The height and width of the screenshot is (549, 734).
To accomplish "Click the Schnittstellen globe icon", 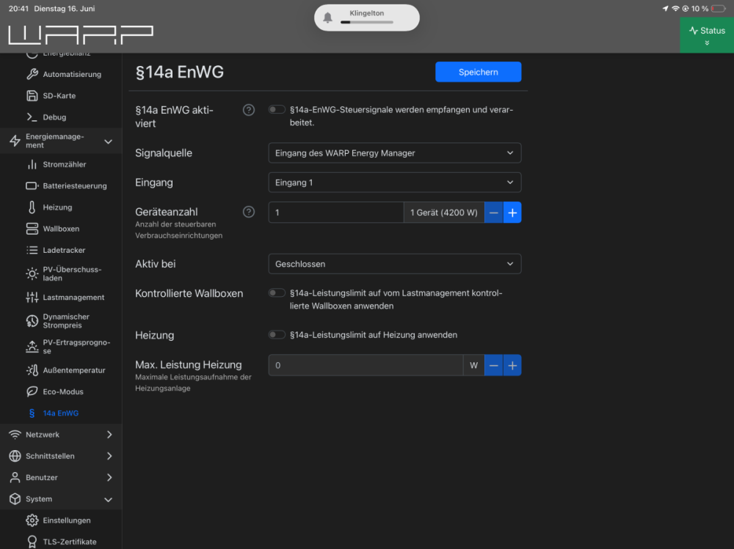I will tap(15, 456).
